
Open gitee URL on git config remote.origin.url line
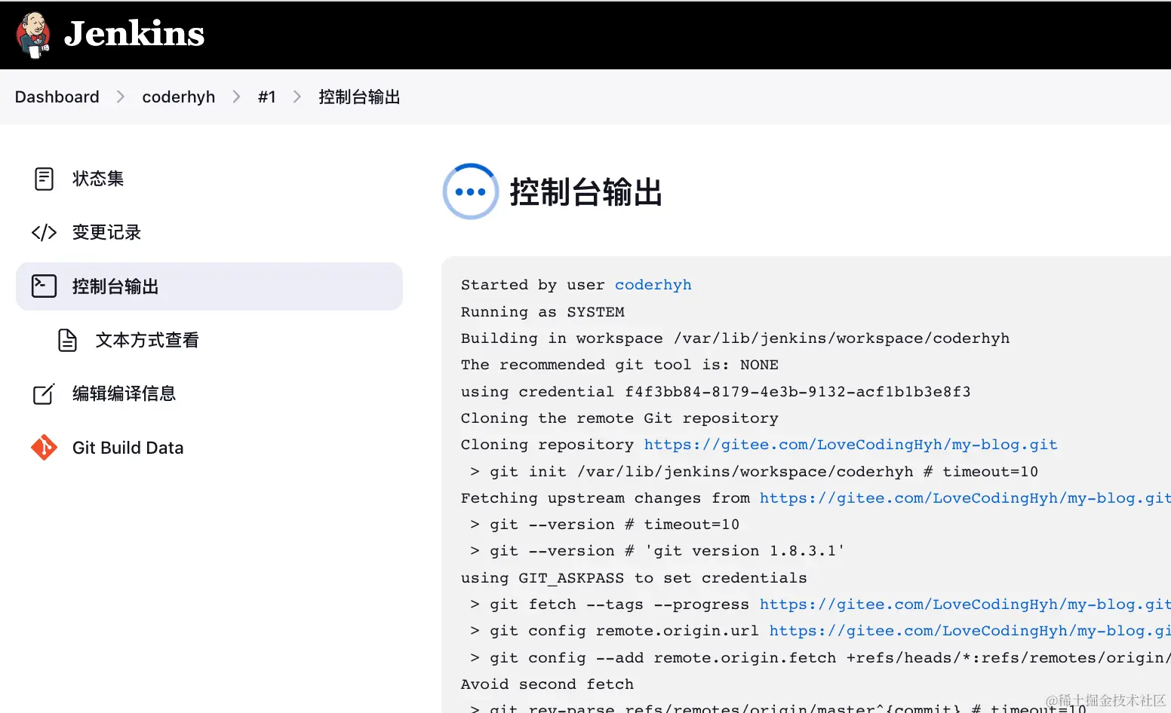(970, 631)
